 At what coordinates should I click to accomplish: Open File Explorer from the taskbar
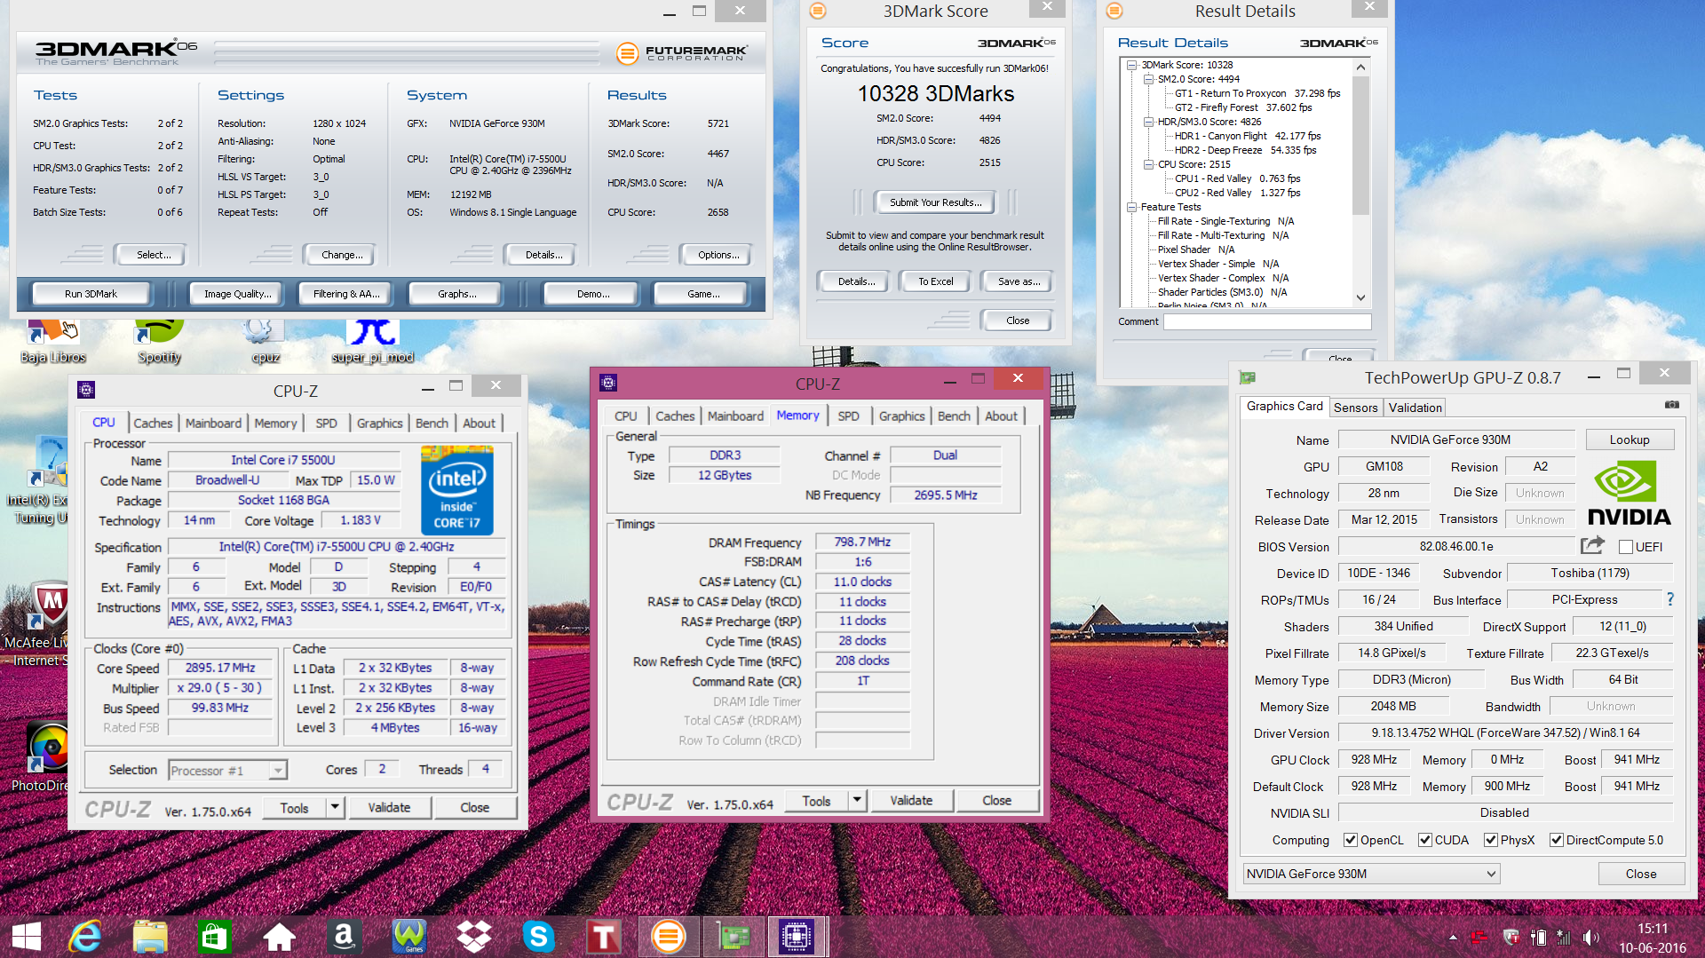150,937
